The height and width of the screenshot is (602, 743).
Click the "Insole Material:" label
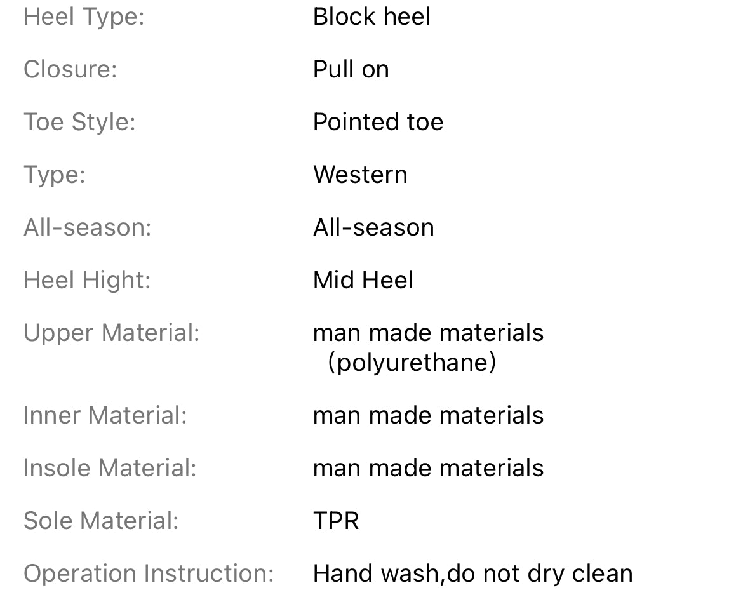coord(110,468)
